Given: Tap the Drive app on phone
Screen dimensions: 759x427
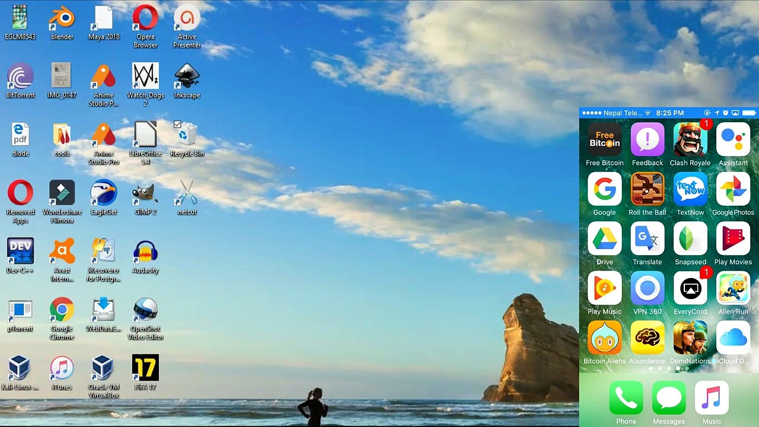Looking at the screenshot, I should (x=604, y=239).
